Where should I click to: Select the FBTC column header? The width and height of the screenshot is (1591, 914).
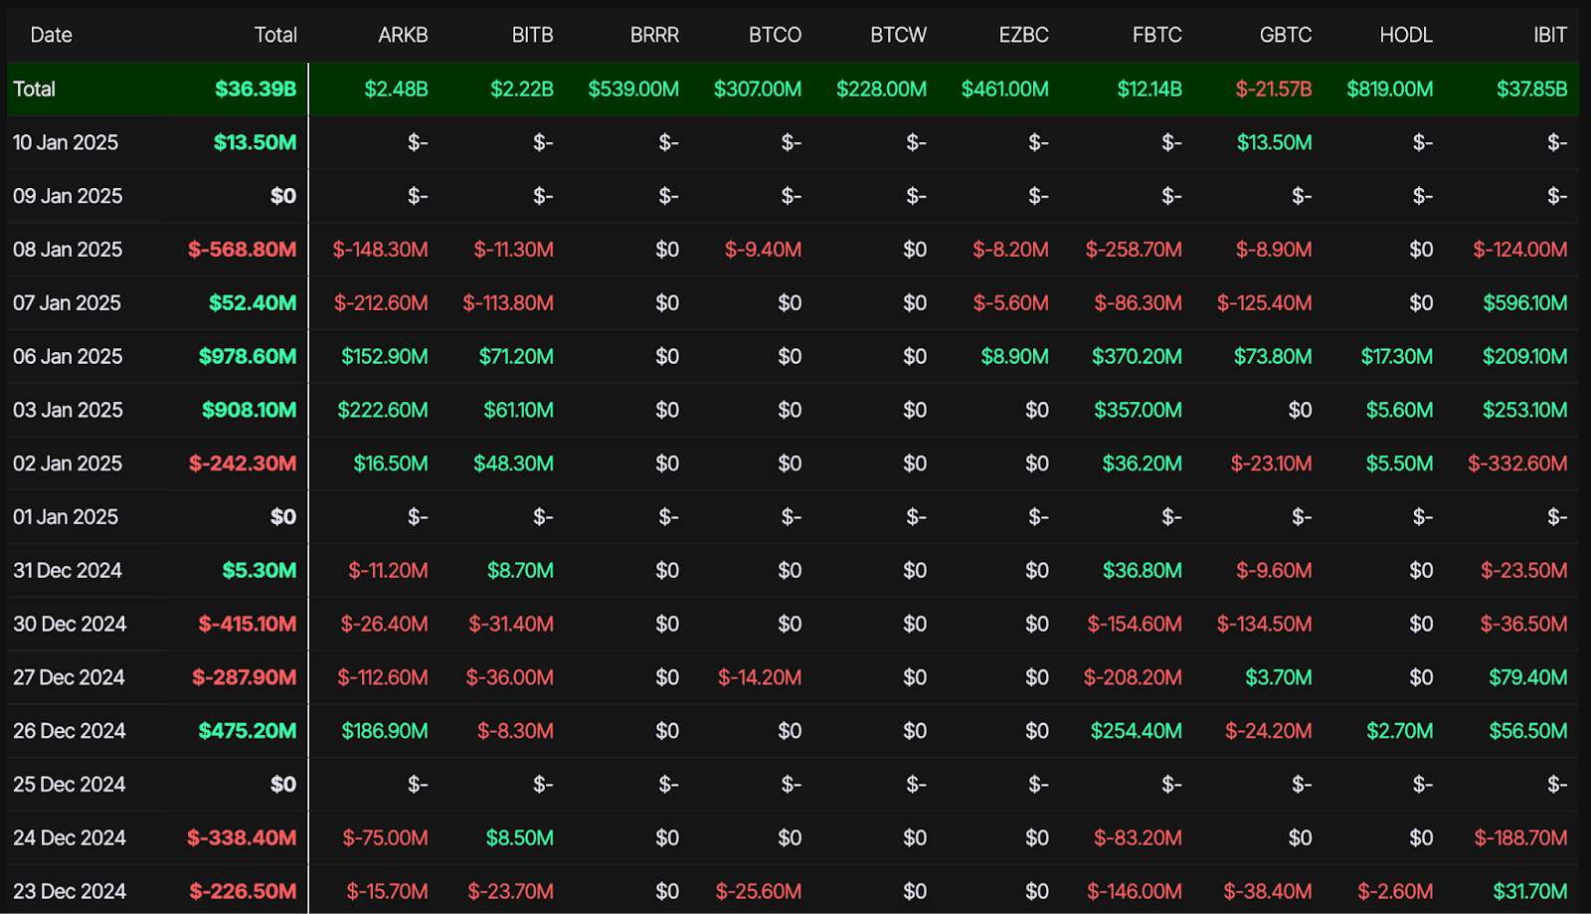pyautogui.click(x=1156, y=35)
